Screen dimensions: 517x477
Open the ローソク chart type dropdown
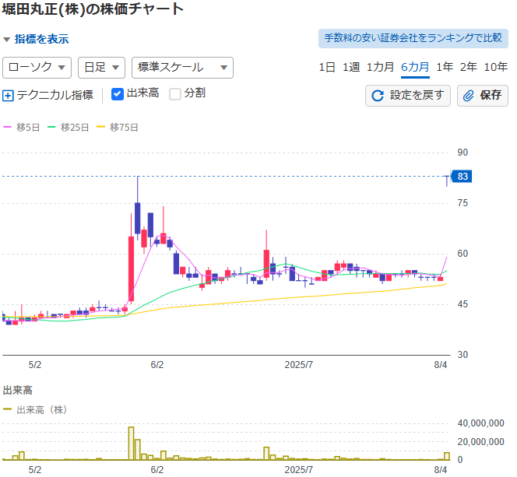(x=37, y=68)
